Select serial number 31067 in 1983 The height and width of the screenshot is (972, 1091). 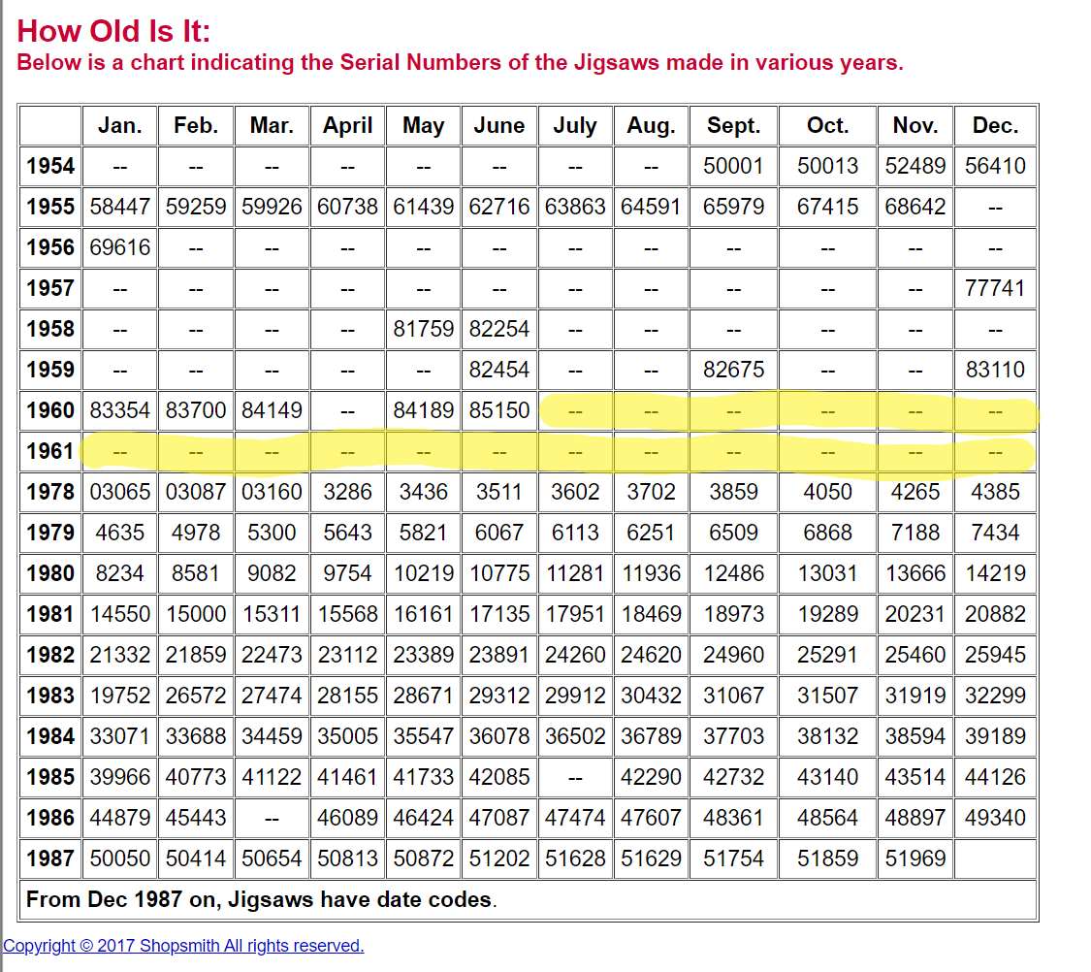733,696
